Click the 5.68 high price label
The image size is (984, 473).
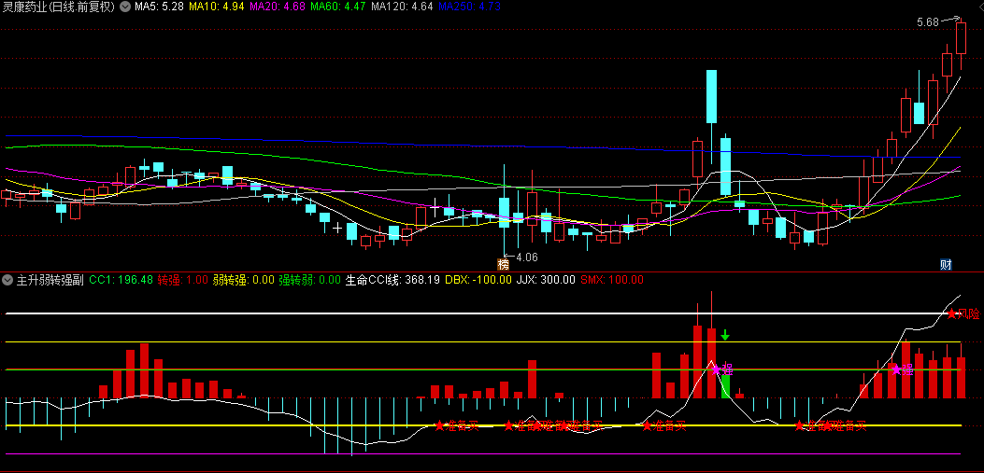coord(928,22)
